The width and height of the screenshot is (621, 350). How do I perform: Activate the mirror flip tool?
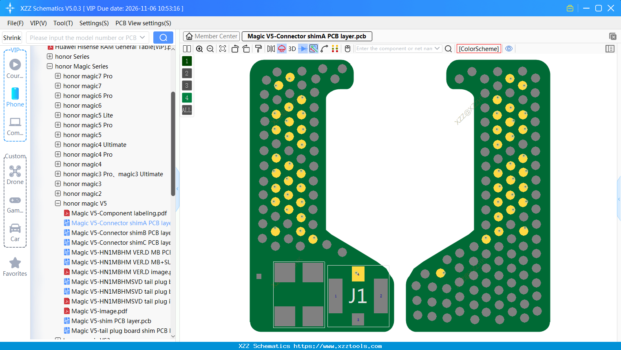click(x=270, y=49)
